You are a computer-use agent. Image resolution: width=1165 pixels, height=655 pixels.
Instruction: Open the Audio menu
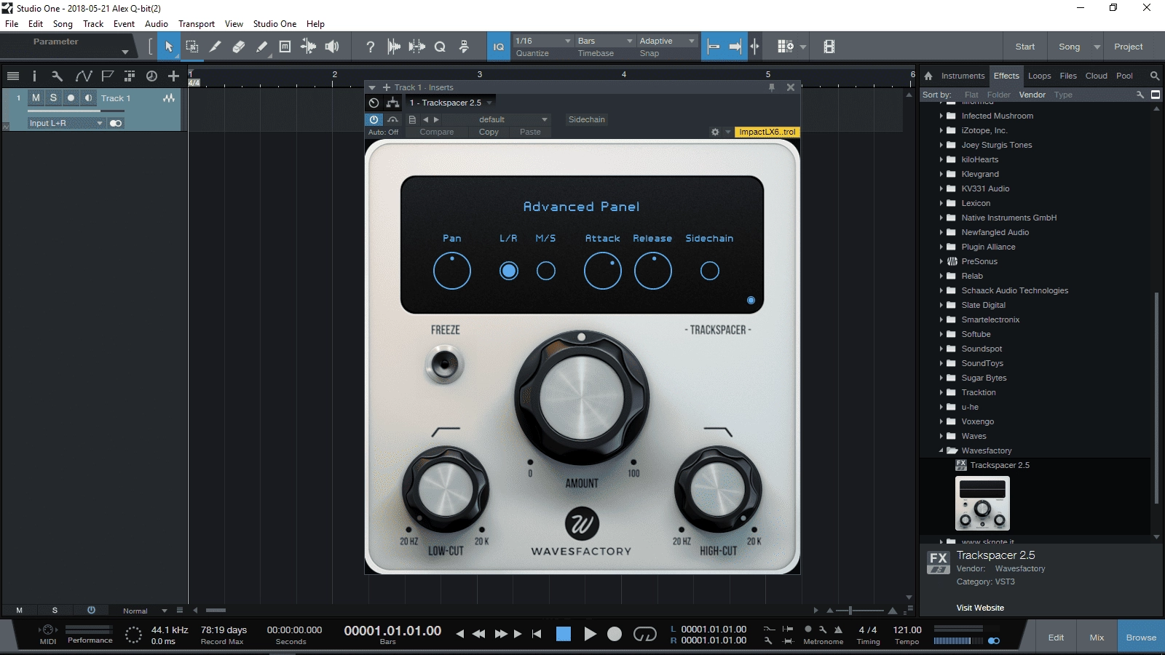[x=156, y=24]
